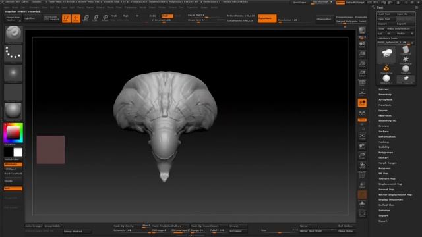Expand the Displacement Map section
Image resolution: width=422 pixels, height=237 pixels.
point(390,184)
